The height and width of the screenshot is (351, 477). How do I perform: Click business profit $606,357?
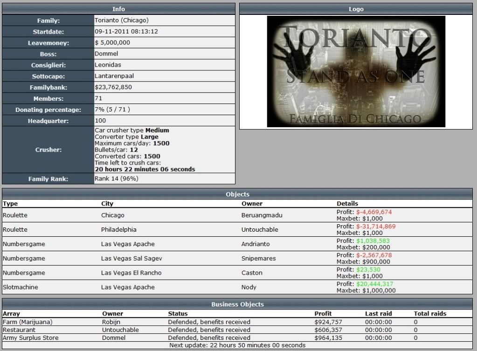point(328,330)
